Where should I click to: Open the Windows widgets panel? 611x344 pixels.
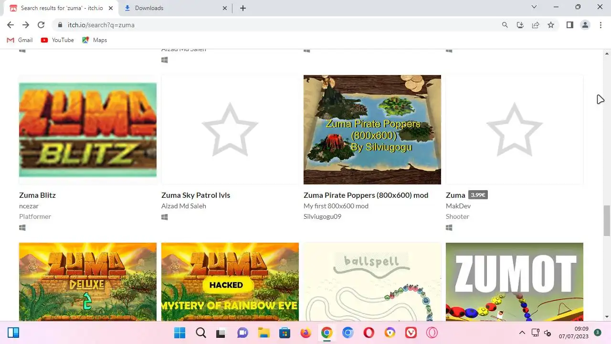pyautogui.click(x=13, y=333)
